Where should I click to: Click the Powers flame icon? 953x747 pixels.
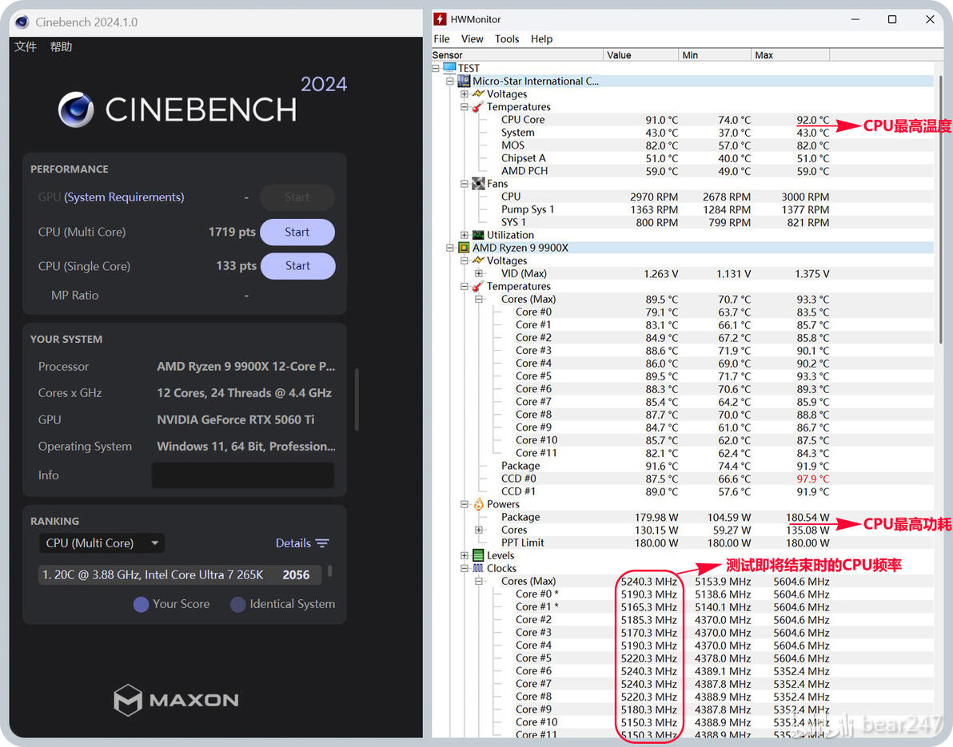tap(478, 504)
